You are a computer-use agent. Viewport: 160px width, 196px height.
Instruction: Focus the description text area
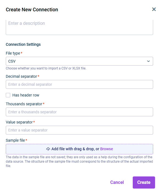click(79, 27)
